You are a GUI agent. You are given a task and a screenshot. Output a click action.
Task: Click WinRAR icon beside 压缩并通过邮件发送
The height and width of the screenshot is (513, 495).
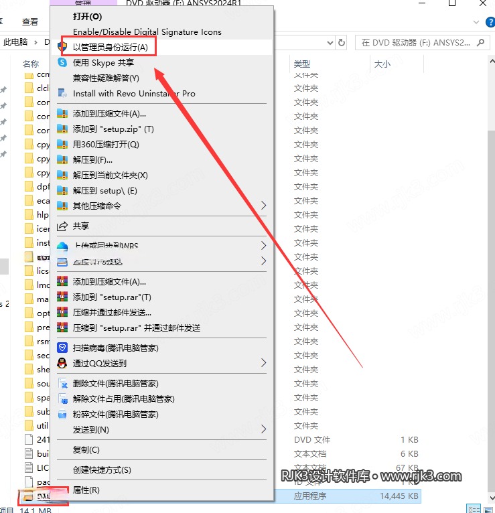pos(62,312)
